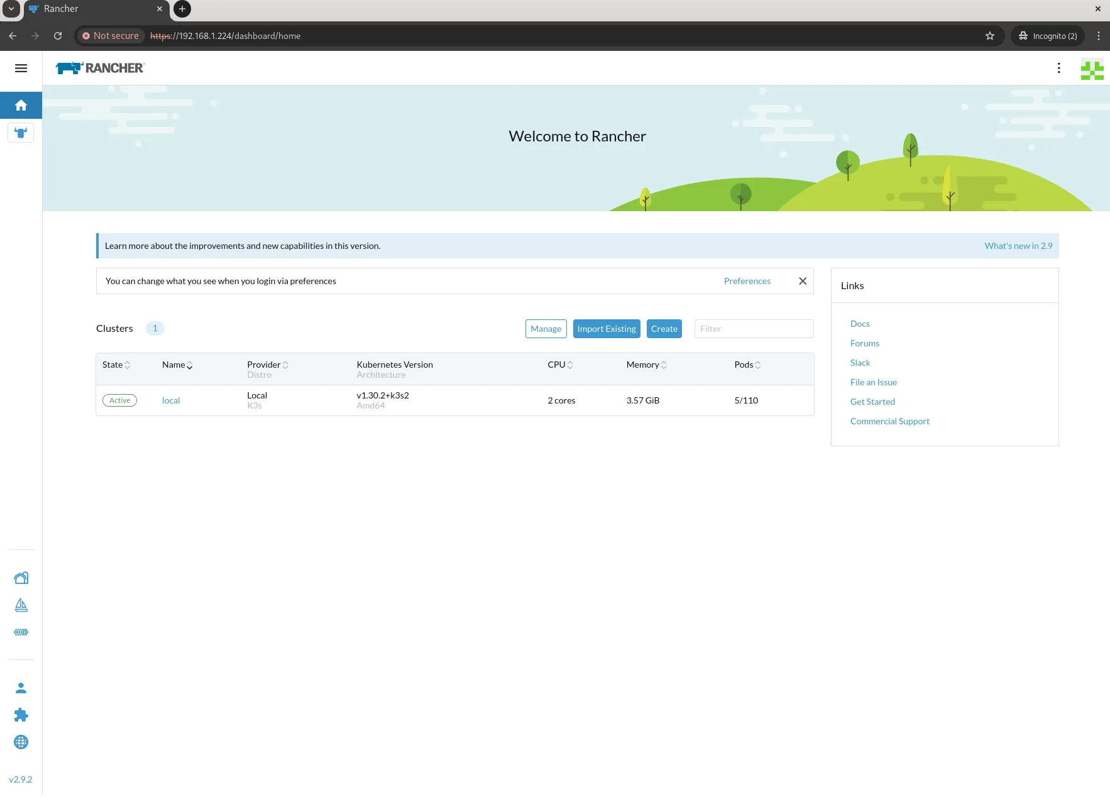The width and height of the screenshot is (1110, 797).
Task: Open the Preferences link
Action: [x=747, y=281]
